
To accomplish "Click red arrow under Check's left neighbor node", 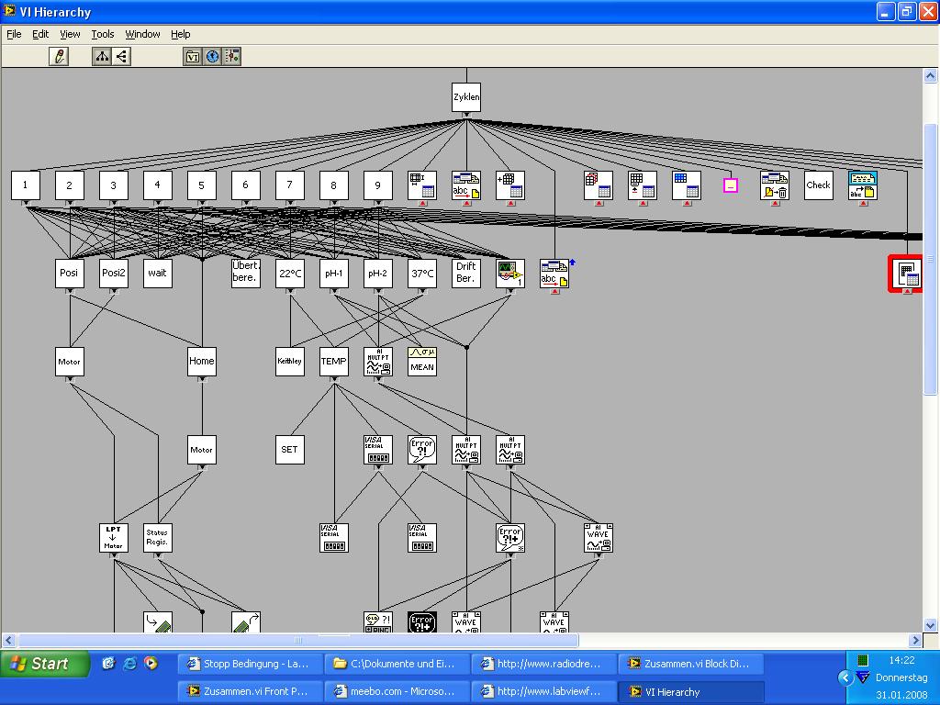I will (775, 203).
